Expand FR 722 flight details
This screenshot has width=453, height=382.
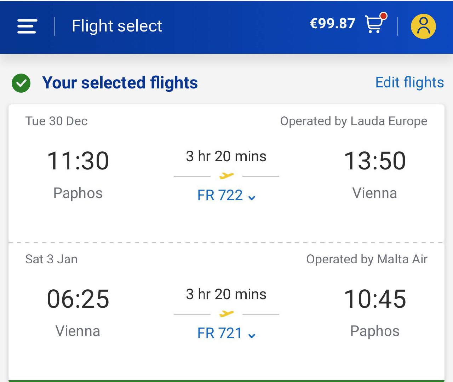(220, 195)
